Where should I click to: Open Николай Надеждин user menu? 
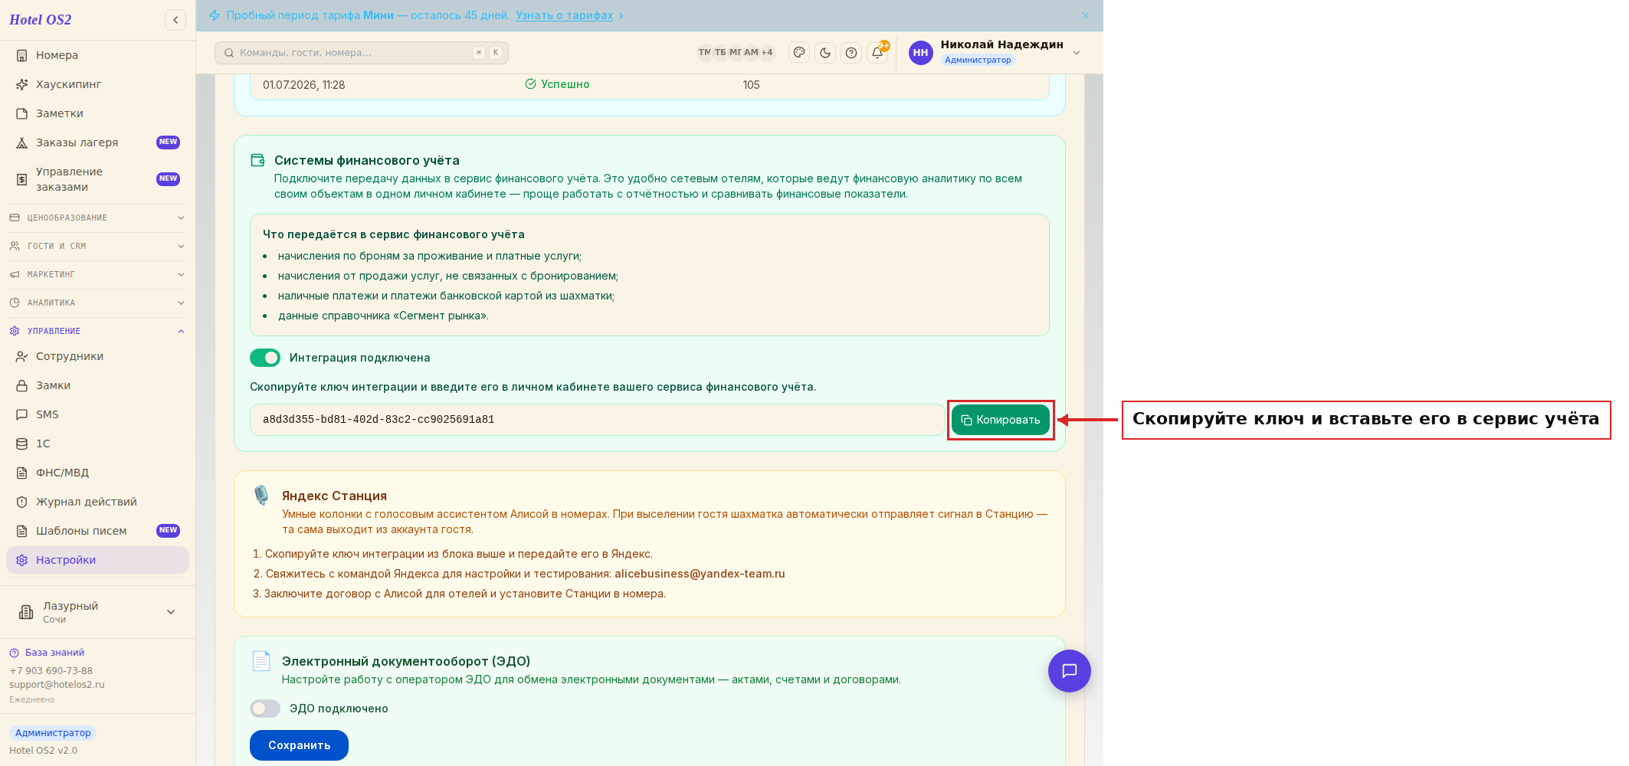(x=996, y=52)
